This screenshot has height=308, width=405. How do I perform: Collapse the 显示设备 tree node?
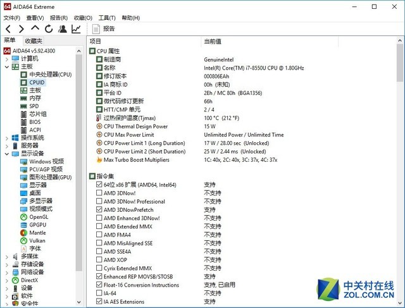pos(6,154)
